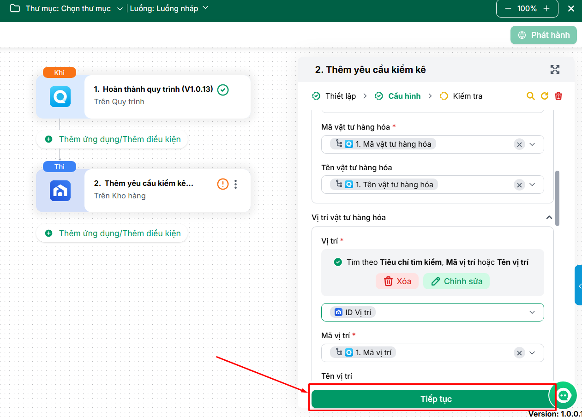
Task: Click the Khi trigger badge
Action: point(60,73)
